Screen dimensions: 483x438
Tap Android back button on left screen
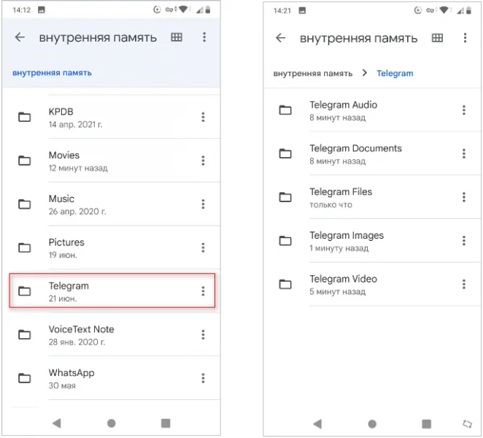(x=57, y=423)
